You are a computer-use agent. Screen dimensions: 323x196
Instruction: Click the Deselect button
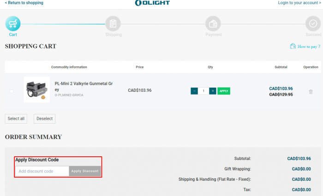point(44,119)
